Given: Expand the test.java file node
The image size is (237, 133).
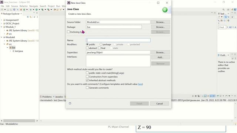Looking at the screenshot, I should 10,51.
